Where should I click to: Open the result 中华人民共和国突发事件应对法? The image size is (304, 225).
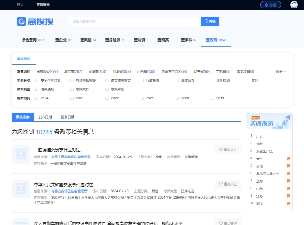[x=63, y=185]
